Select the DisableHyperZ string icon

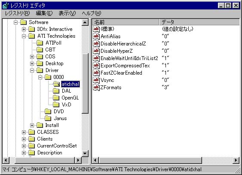[96, 51]
